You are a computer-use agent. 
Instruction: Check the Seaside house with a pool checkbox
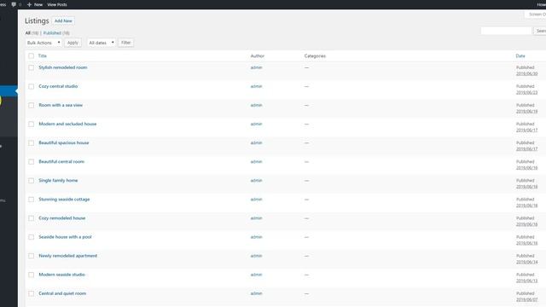tap(32, 237)
